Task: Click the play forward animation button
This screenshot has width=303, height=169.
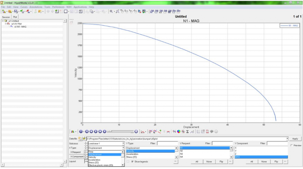Action: (x=96, y=132)
